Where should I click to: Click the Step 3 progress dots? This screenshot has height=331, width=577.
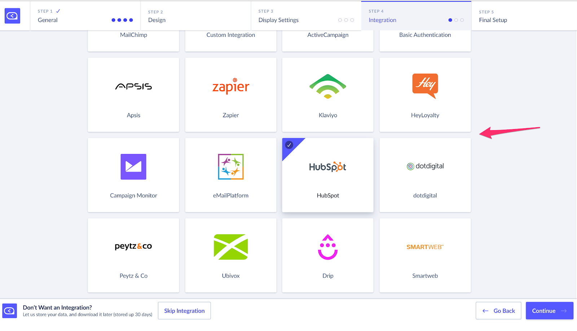pos(346,20)
